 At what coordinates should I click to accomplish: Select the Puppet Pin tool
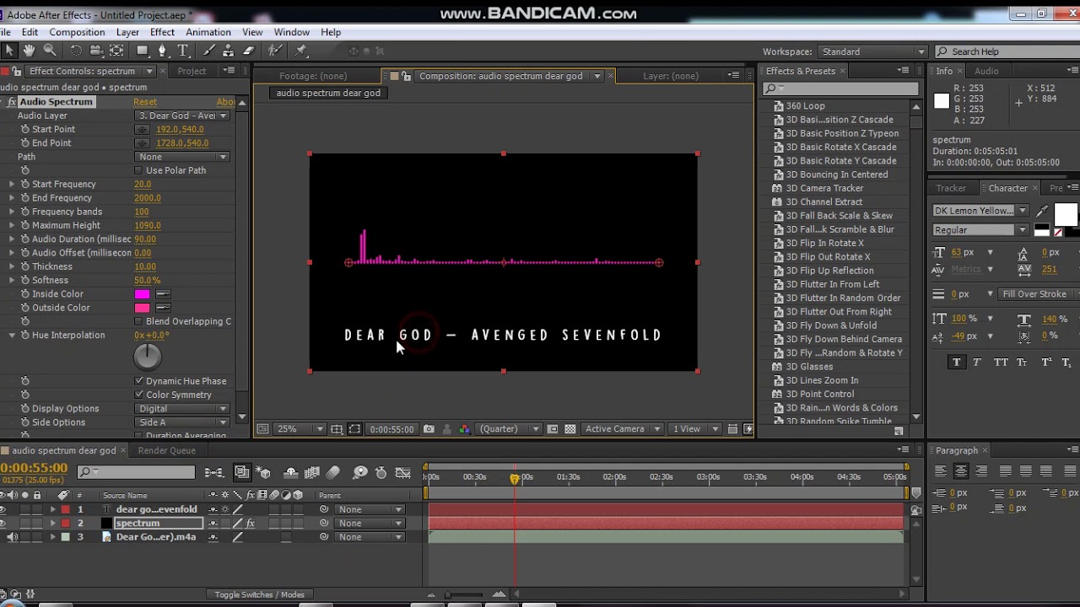tap(301, 51)
